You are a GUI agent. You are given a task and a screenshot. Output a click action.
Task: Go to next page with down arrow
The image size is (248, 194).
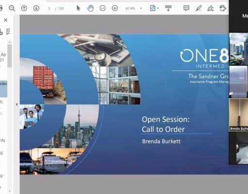click(x=36, y=8)
